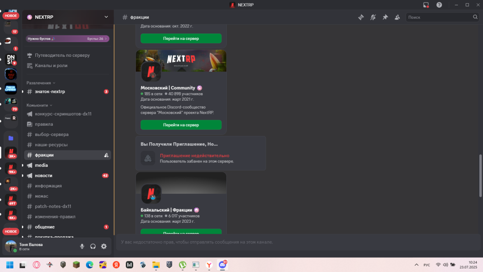Open the patch-notes-dx11 channel
The height and width of the screenshot is (272, 483).
point(68,206)
